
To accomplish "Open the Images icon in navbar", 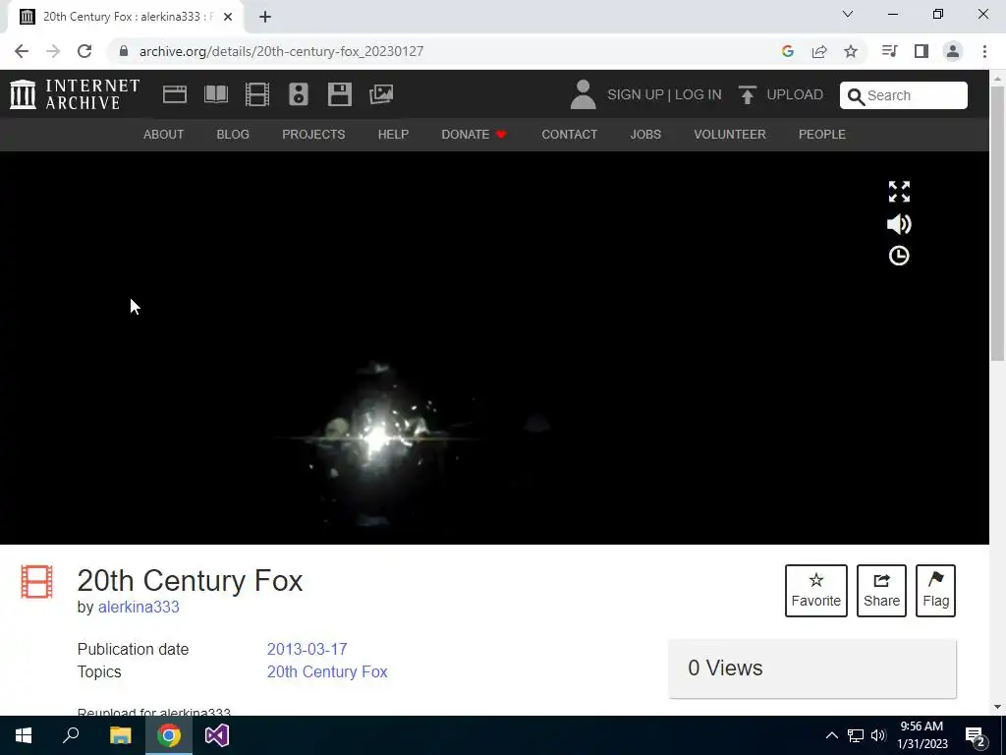I will [381, 94].
